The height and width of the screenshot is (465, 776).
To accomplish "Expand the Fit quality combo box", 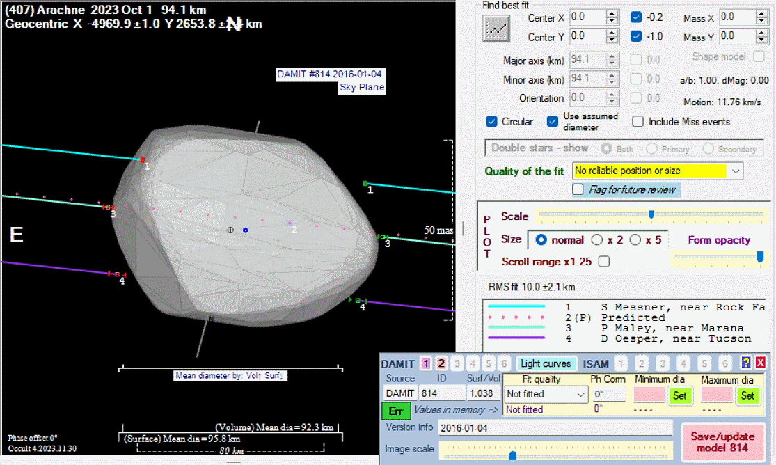I will tap(582, 395).
